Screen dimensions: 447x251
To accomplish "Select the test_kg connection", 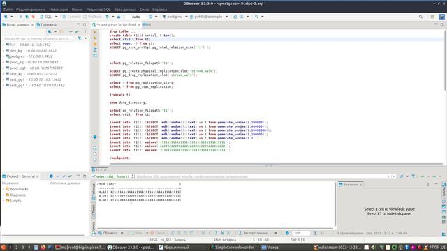I will (31, 74).
